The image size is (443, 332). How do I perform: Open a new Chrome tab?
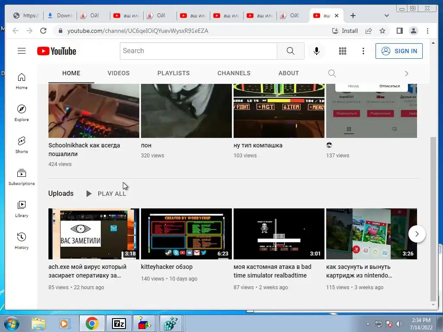pyautogui.click(x=353, y=16)
